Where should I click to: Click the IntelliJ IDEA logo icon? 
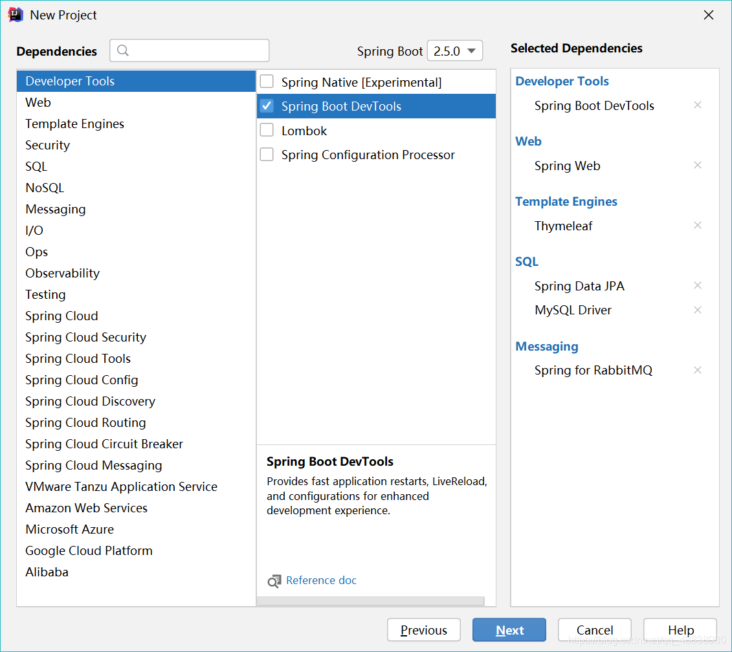(16, 15)
